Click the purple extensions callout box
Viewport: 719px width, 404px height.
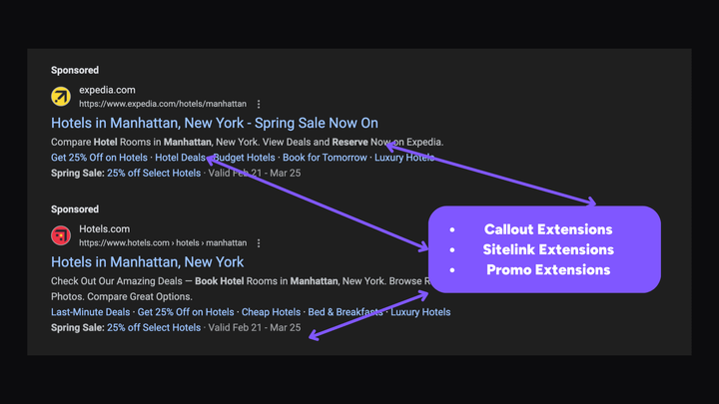545,249
